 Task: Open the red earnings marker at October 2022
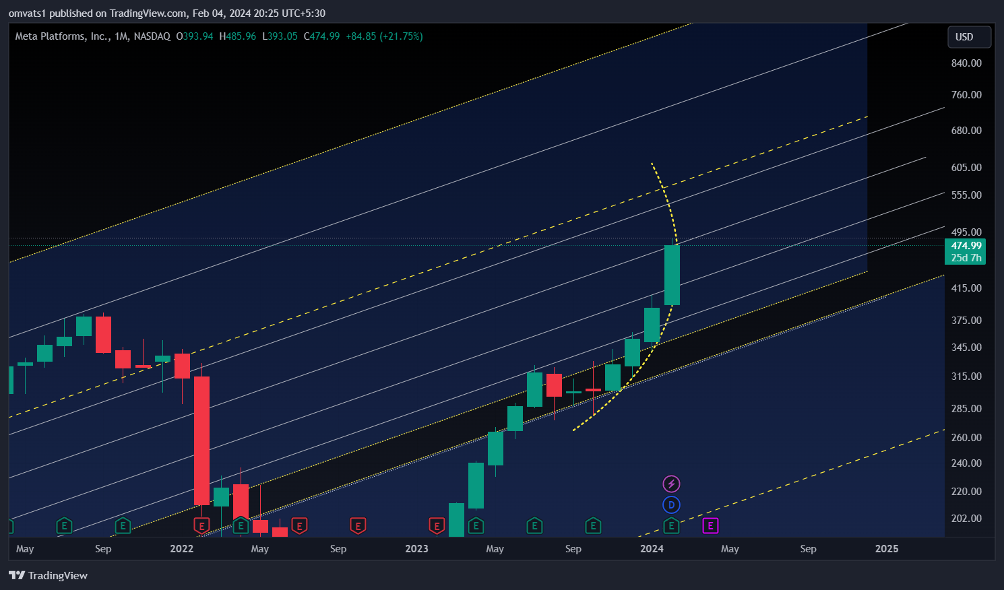click(x=358, y=525)
